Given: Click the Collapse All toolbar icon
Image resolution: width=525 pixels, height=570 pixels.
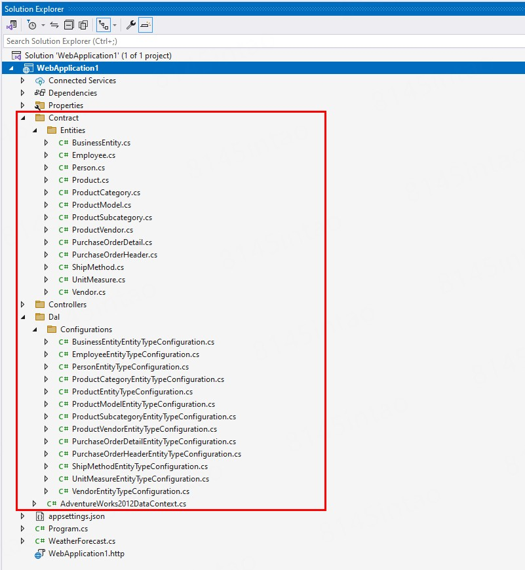Looking at the screenshot, I should pos(69,25).
